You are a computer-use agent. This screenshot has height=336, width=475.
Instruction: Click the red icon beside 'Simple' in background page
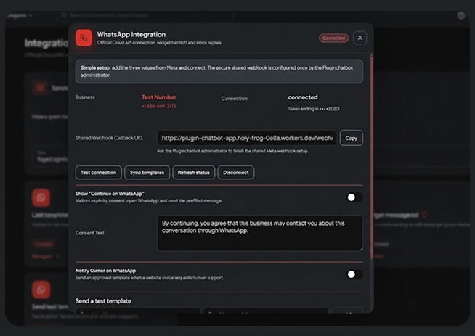pyautogui.click(x=40, y=88)
